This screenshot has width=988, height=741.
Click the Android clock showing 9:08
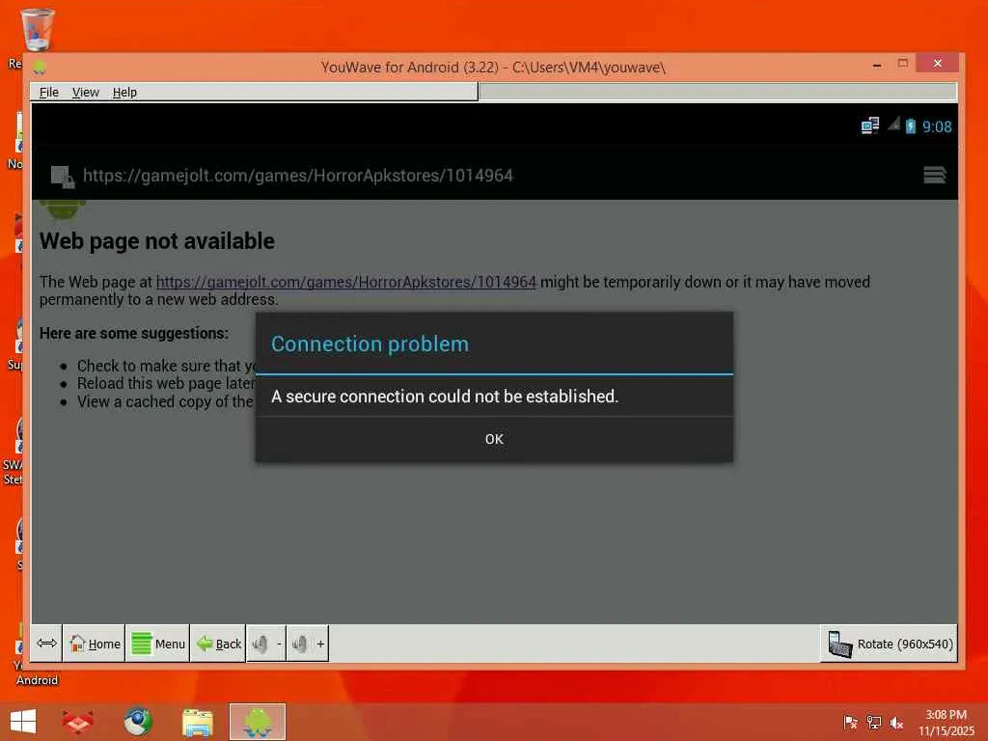tap(937, 126)
